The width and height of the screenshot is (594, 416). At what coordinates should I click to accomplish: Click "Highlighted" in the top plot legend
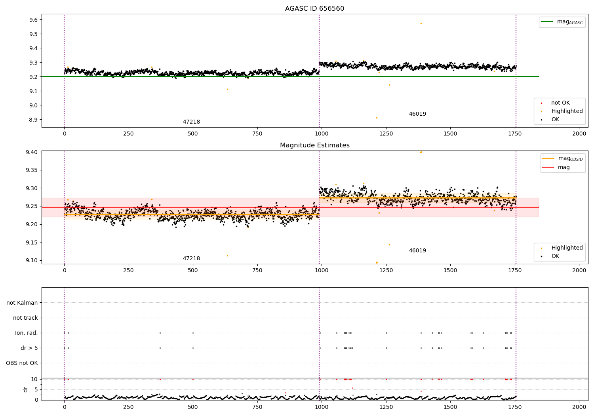pyautogui.click(x=567, y=111)
